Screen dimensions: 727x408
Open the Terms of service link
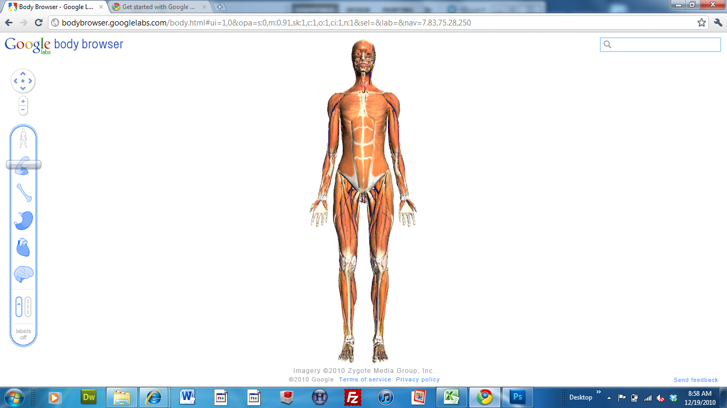[x=365, y=379]
